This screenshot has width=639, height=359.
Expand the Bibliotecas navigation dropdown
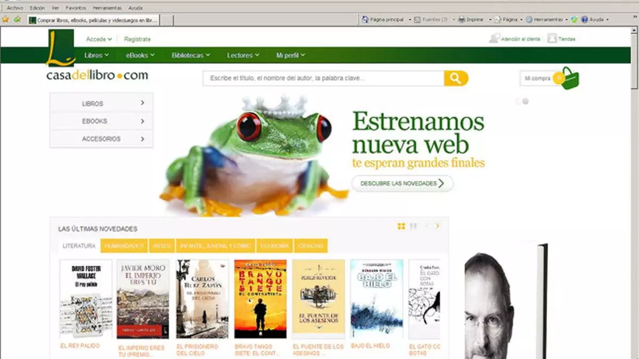click(191, 55)
